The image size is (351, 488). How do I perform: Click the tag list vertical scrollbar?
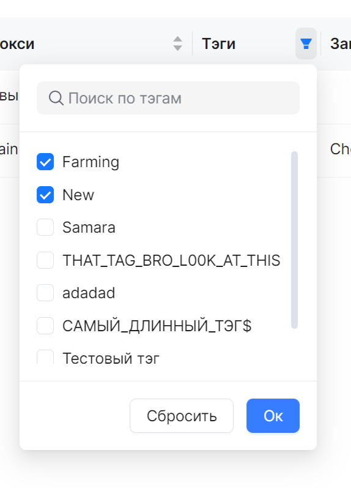[x=294, y=239]
